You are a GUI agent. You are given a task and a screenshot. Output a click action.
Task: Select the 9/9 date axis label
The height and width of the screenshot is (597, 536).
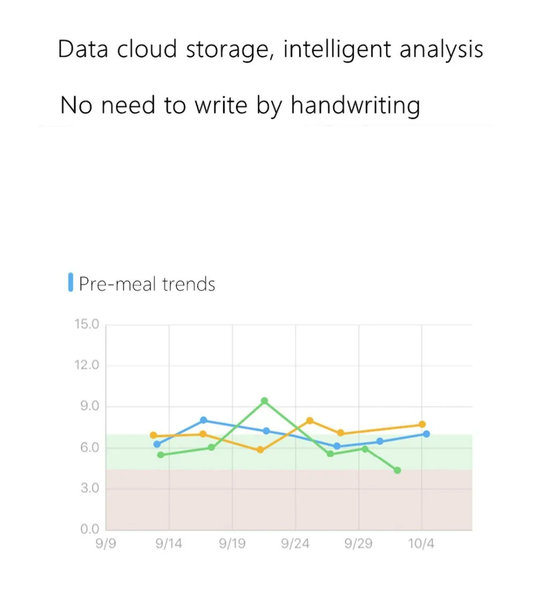pyautogui.click(x=106, y=544)
